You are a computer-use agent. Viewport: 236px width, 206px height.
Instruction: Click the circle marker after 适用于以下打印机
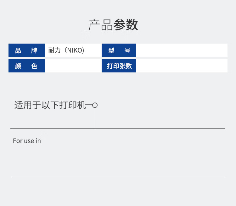coord(95,105)
